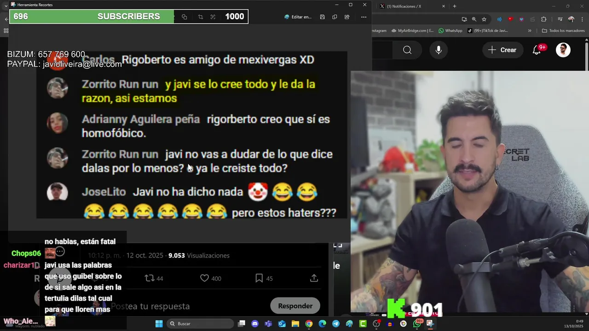Click the red extension icon in Chrome toolbar

click(510, 19)
